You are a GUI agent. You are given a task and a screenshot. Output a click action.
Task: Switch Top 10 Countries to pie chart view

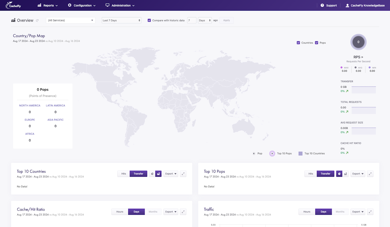pyautogui.click(x=152, y=174)
